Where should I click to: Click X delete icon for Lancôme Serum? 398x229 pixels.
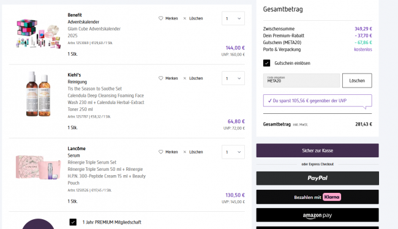(x=185, y=152)
